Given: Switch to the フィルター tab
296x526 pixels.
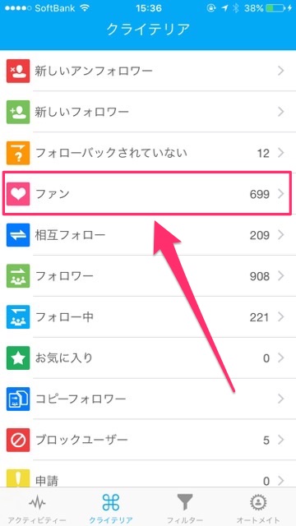Looking at the screenshot, I should point(185,507).
